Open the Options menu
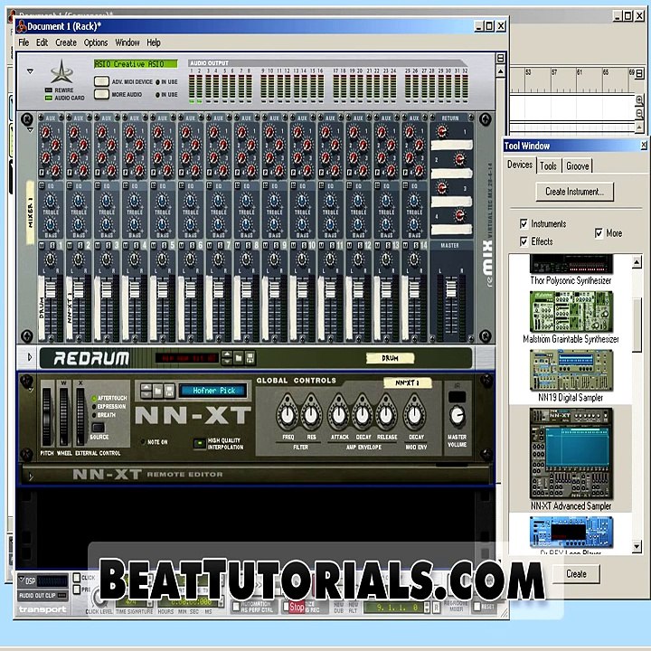Image resolution: width=651 pixels, height=651 pixels. pos(96,42)
